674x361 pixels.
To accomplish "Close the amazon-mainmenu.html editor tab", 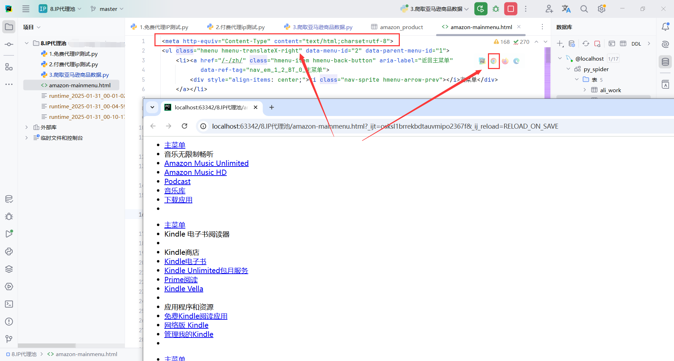I will click(x=519, y=27).
